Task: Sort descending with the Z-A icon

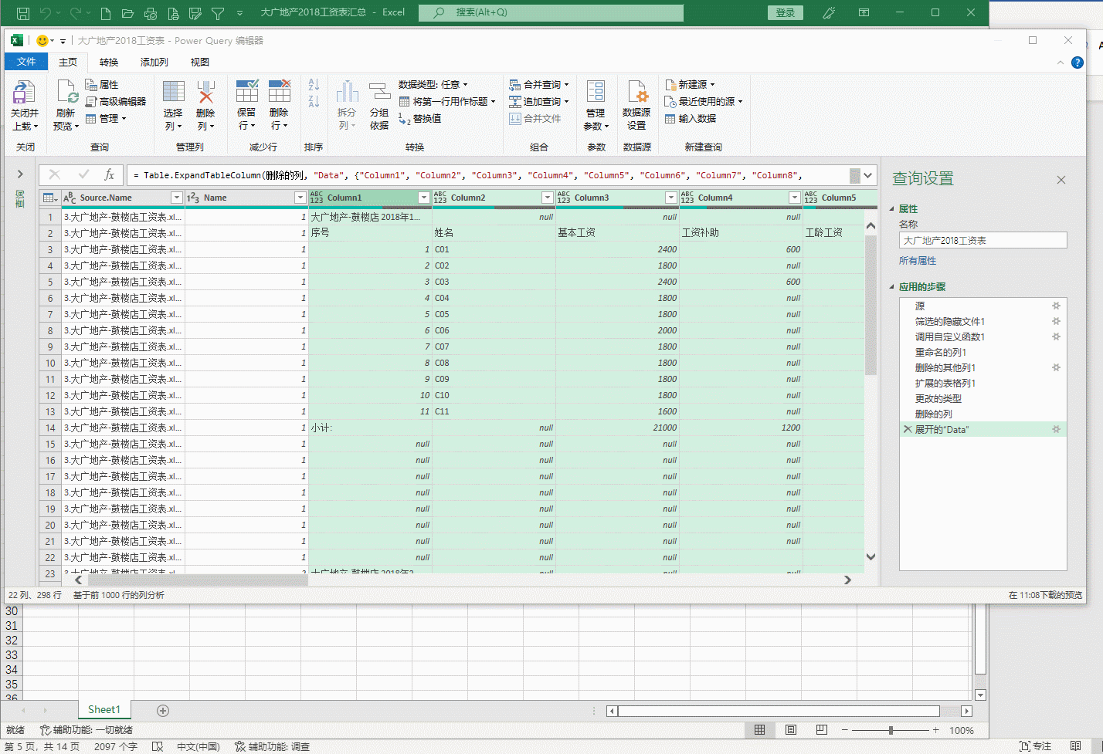Action: pyautogui.click(x=314, y=101)
